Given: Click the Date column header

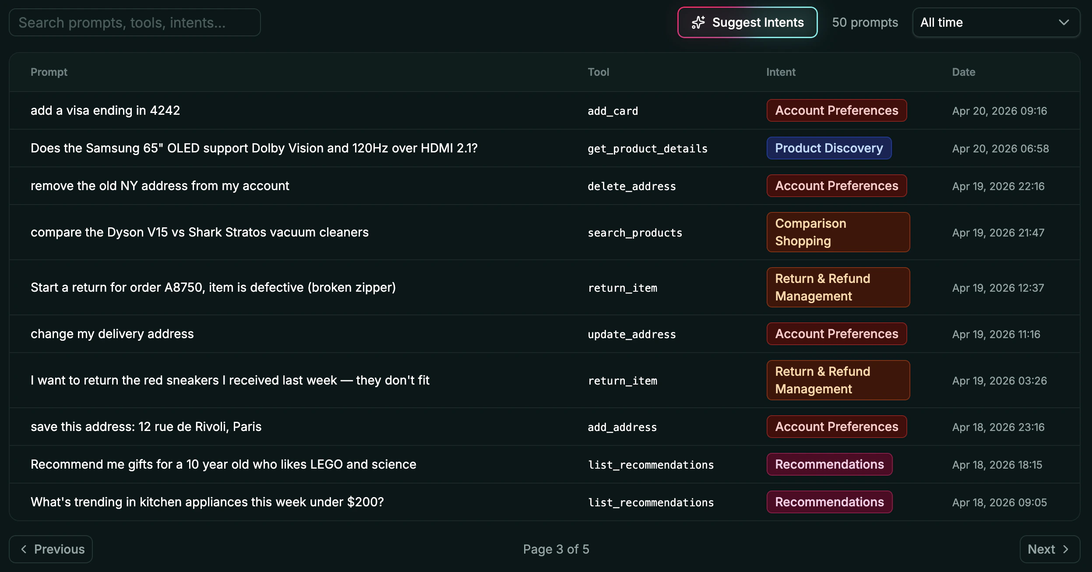Looking at the screenshot, I should 964,72.
